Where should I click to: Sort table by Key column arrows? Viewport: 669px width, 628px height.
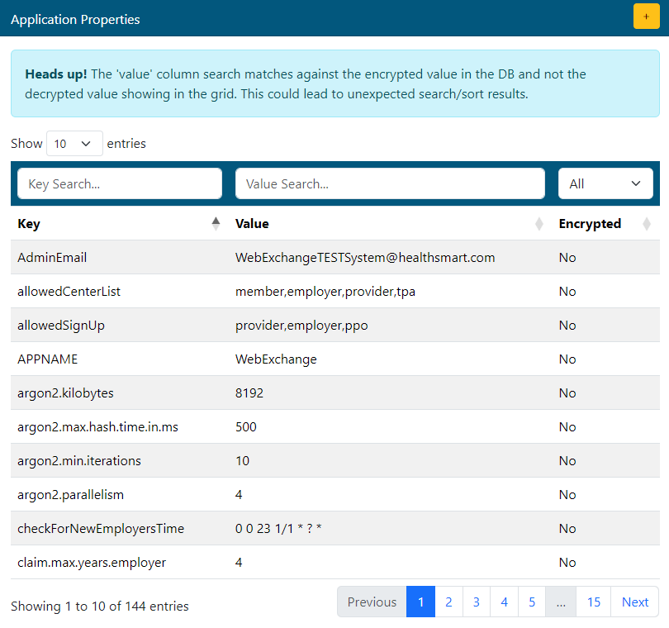(216, 223)
